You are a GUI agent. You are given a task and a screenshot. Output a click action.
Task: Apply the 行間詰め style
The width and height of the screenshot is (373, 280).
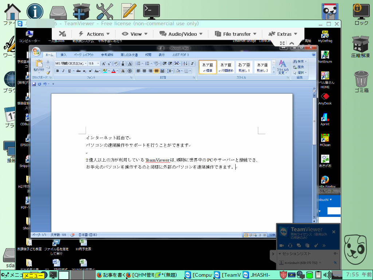click(x=226, y=67)
